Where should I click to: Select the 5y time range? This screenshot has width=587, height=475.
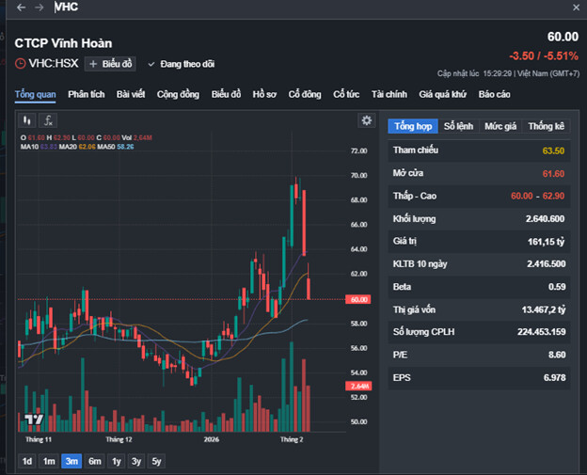156,461
